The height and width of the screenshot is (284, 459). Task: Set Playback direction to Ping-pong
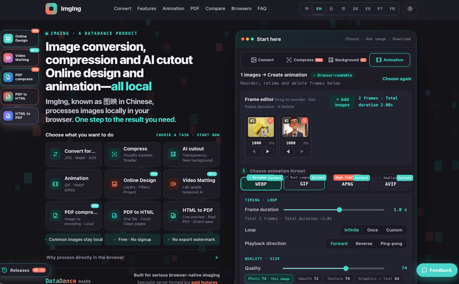click(x=391, y=243)
